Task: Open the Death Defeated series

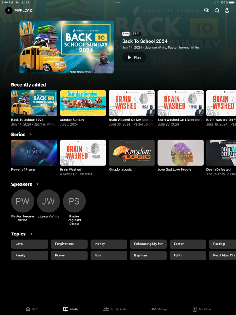Action: click(x=221, y=153)
